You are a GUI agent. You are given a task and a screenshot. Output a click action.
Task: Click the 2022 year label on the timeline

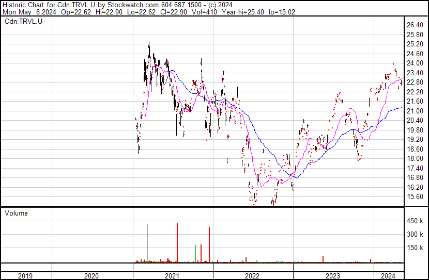[x=252, y=276]
